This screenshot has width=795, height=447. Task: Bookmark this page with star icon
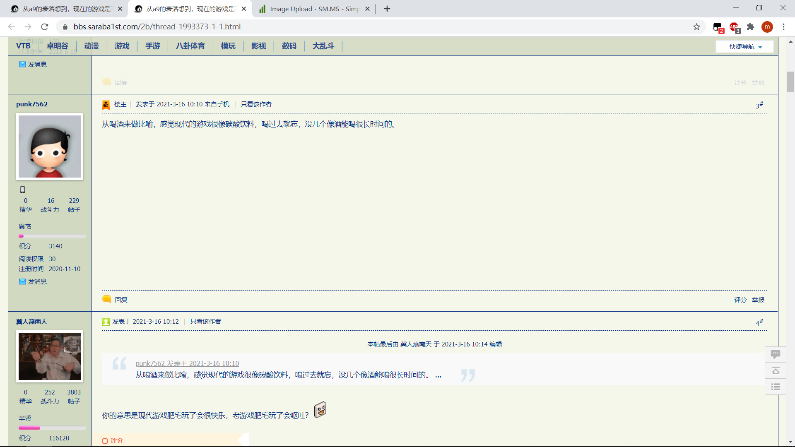pos(696,27)
